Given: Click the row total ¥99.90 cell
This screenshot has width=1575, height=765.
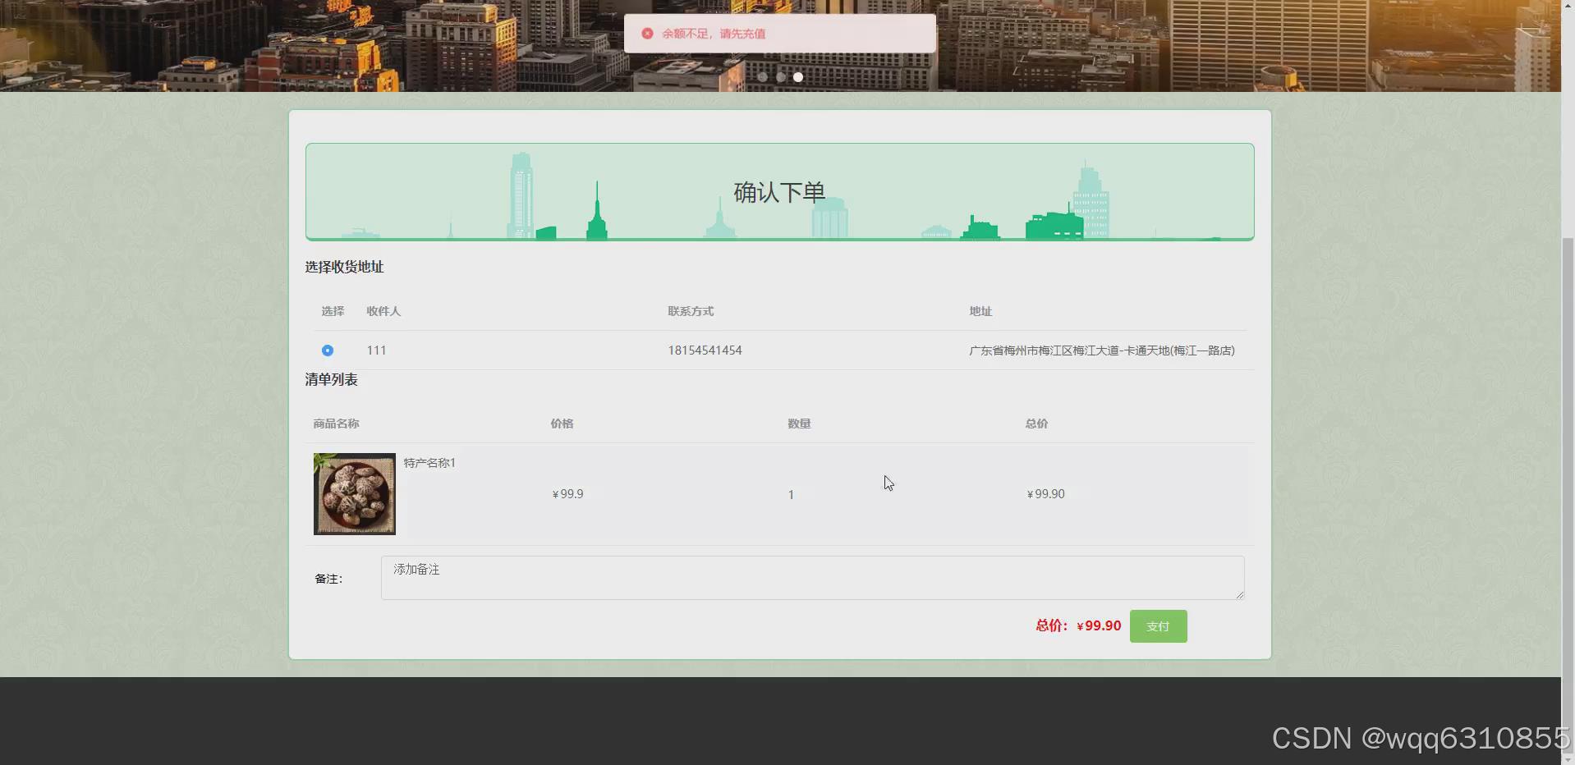Looking at the screenshot, I should [x=1045, y=494].
